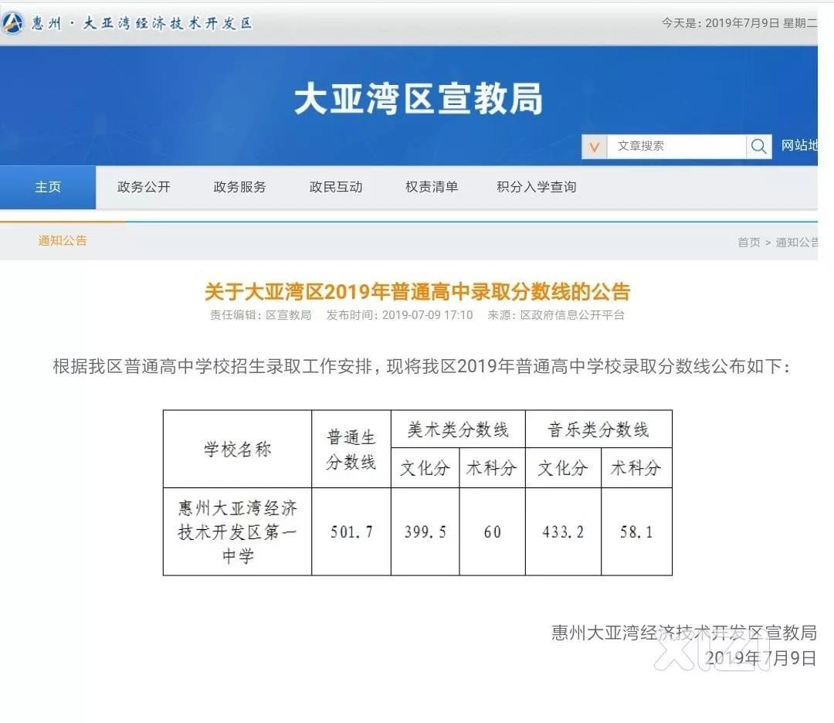Click the 术科分 subheader under 音乐类
The width and height of the screenshot is (834, 723).
(636, 467)
